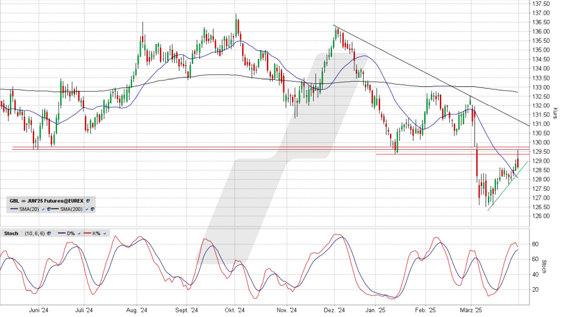
Task: Toggle D% line visibility checkmark
Action: (x=79, y=234)
